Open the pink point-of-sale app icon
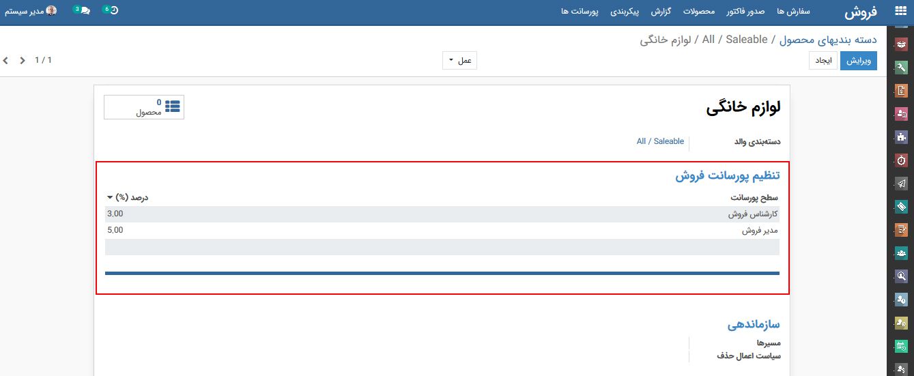The height and width of the screenshot is (376, 914). 901,114
